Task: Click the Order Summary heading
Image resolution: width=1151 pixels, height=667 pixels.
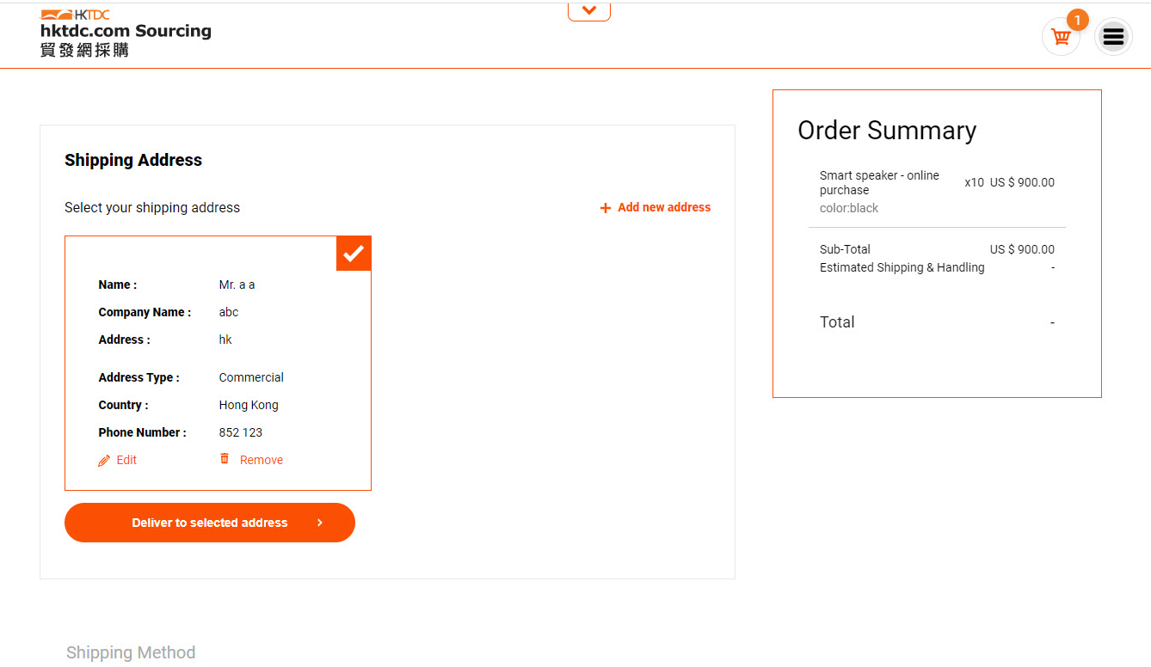Action: [887, 131]
